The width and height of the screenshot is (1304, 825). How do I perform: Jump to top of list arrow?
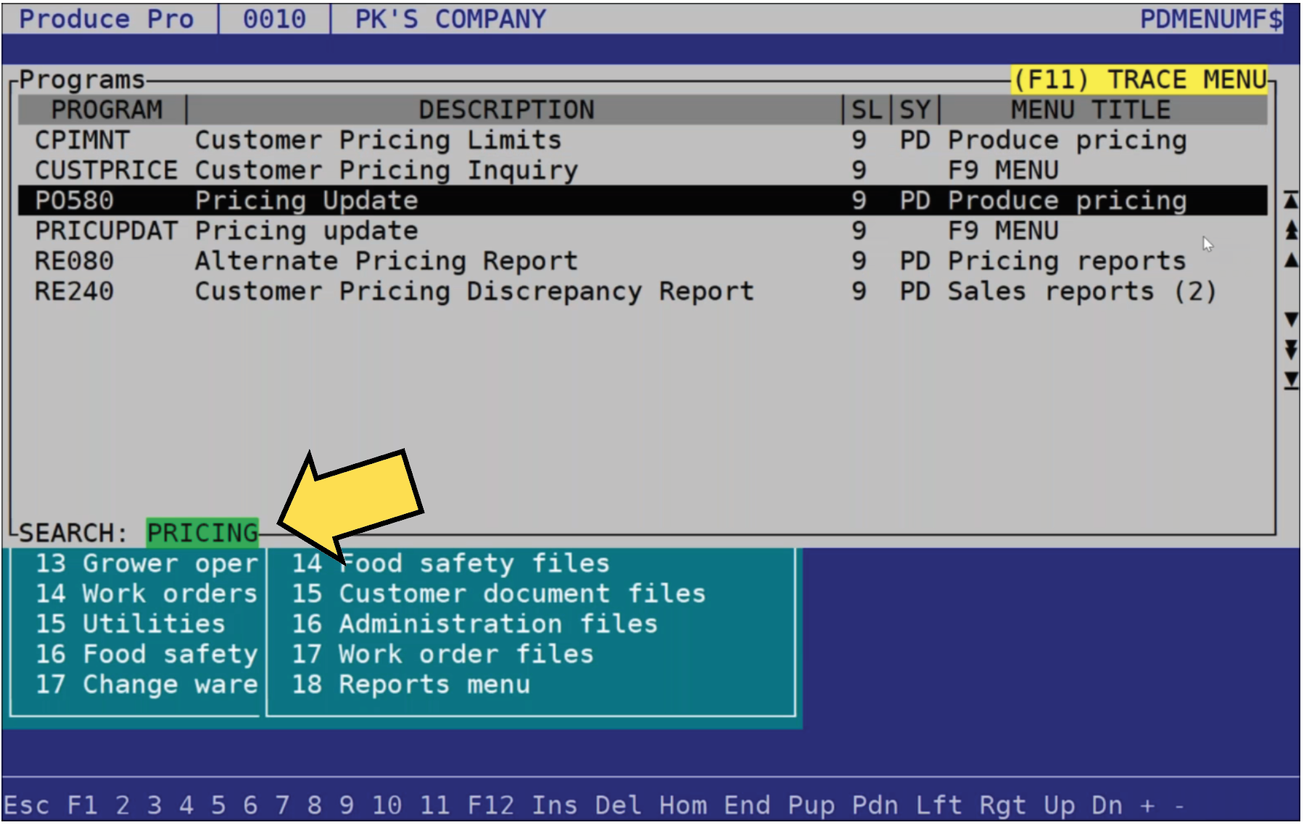1291,200
